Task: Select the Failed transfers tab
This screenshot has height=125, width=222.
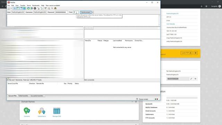Action: pos(23,96)
